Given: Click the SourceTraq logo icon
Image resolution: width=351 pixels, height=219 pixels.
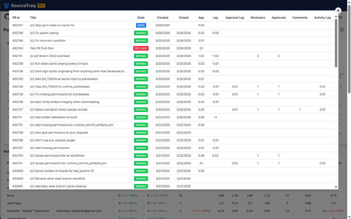Looking at the screenshot, I should click(x=6, y=5).
